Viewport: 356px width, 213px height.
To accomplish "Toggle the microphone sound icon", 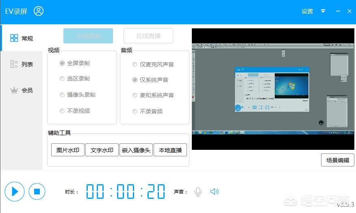I will [x=198, y=192].
